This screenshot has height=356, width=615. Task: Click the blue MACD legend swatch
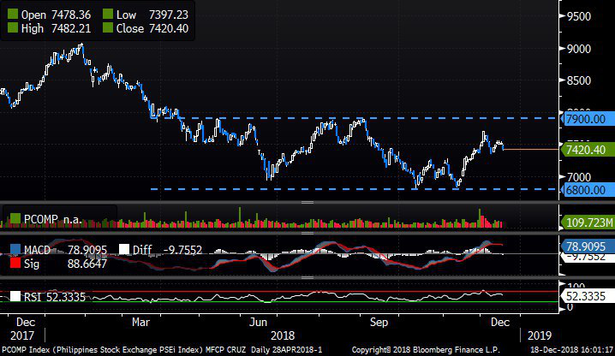(13, 250)
